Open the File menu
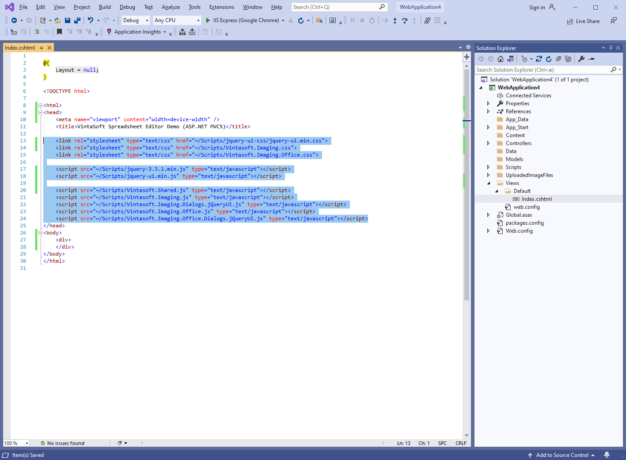The width and height of the screenshot is (626, 460). 23,7
